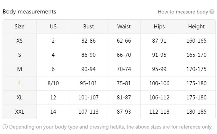Click the Waist column header
This screenshot has height=134, width=217.
(124, 27)
